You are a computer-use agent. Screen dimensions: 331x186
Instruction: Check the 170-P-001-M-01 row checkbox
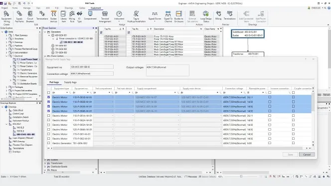point(49,134)
